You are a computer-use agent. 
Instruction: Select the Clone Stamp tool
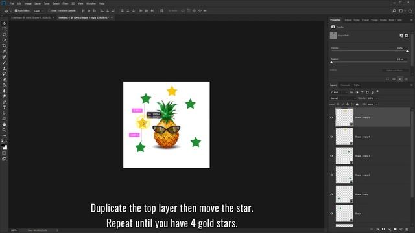click(5, 68)
